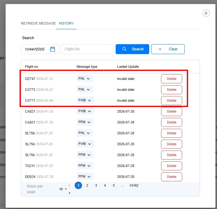Go to last page 14162
217x209 pixels.
point(134,185)
